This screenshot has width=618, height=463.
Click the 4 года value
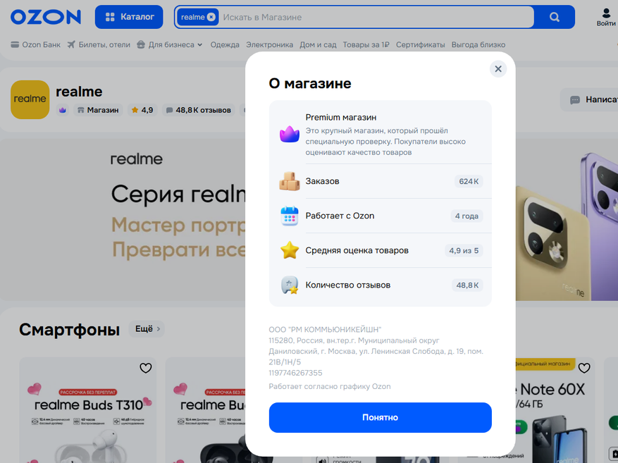click(x=466, y=216)
